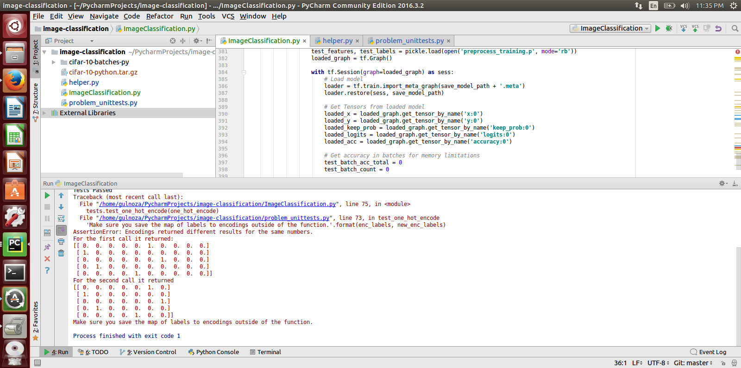Open Ubuntu Dash search
This screenshot has height=368, width=741.
click(15, 25)
